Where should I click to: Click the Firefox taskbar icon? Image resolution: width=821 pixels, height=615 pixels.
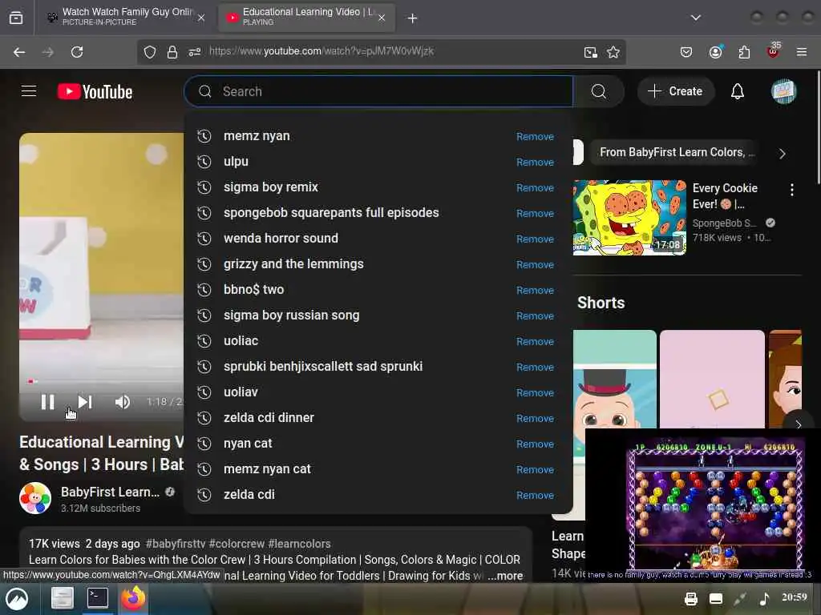coord(133,598)
